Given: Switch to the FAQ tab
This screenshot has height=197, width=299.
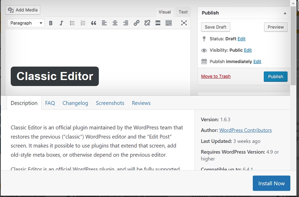Looking at the screenshot, I should 50,103.
